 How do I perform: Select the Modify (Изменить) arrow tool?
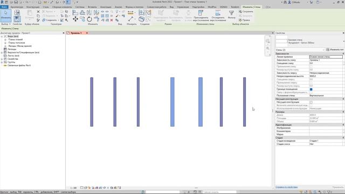tap(6, 16)
